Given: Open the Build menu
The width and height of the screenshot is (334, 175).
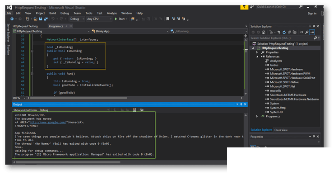Looking at the screenshot, I should click(x=52, y=13).
